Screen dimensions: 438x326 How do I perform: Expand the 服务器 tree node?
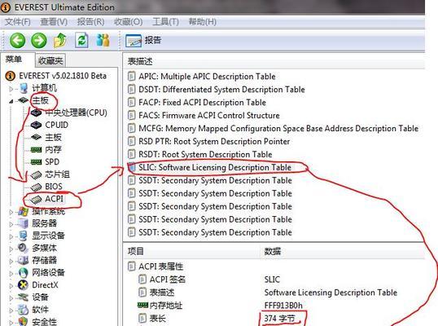click(11, 224)
